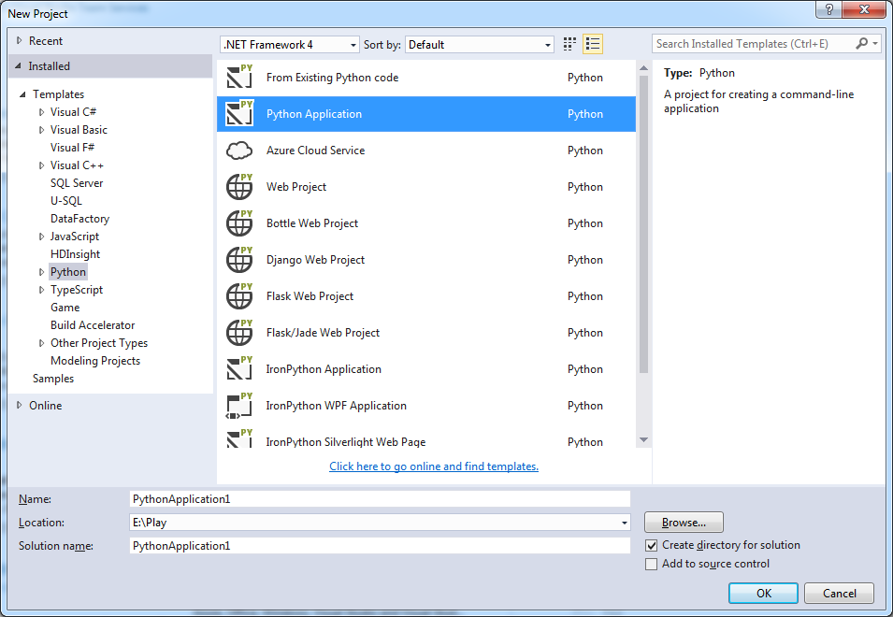This screenshot has height=617, width=893.
Task: Click the Browse... button
Action: (x=684, y=522)
